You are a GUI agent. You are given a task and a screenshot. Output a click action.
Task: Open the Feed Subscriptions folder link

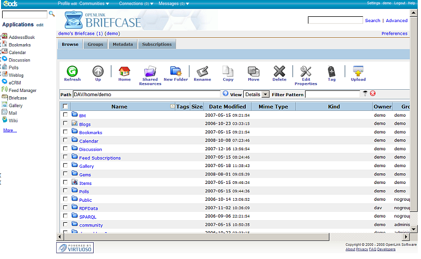point(99,158)
